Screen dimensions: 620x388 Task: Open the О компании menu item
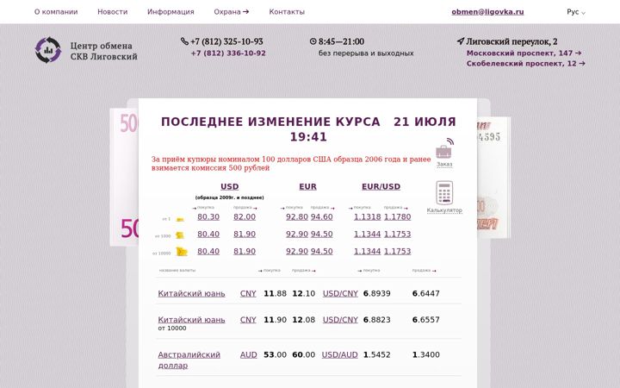56,12
